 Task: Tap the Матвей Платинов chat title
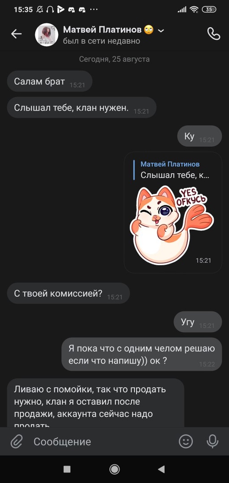point(102,30)
